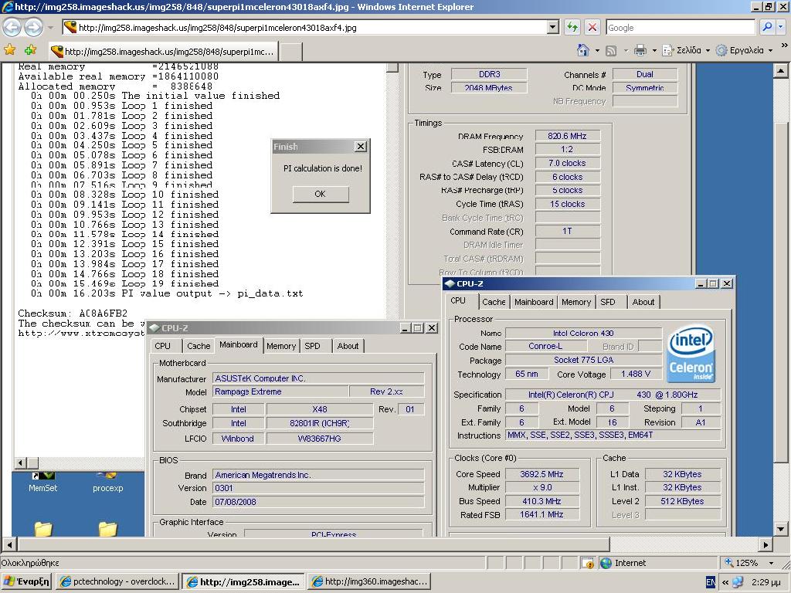Click the system tray clock 2:29 μμ
The height and width of the screenshot is (593, 791).
pos(766,582)
